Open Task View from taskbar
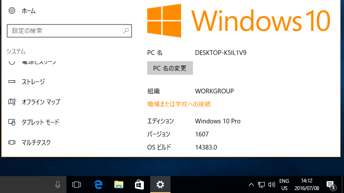344x193 pixels. 77,185
